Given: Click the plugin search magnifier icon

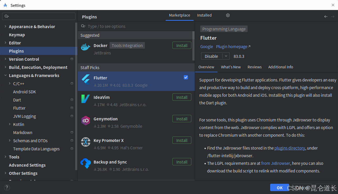Looking at the screenshot, I should [x=83, y=26].
